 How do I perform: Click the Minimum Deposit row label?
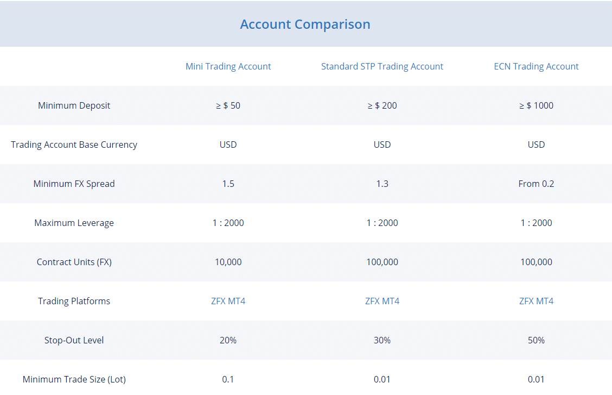tap(74, 105)
